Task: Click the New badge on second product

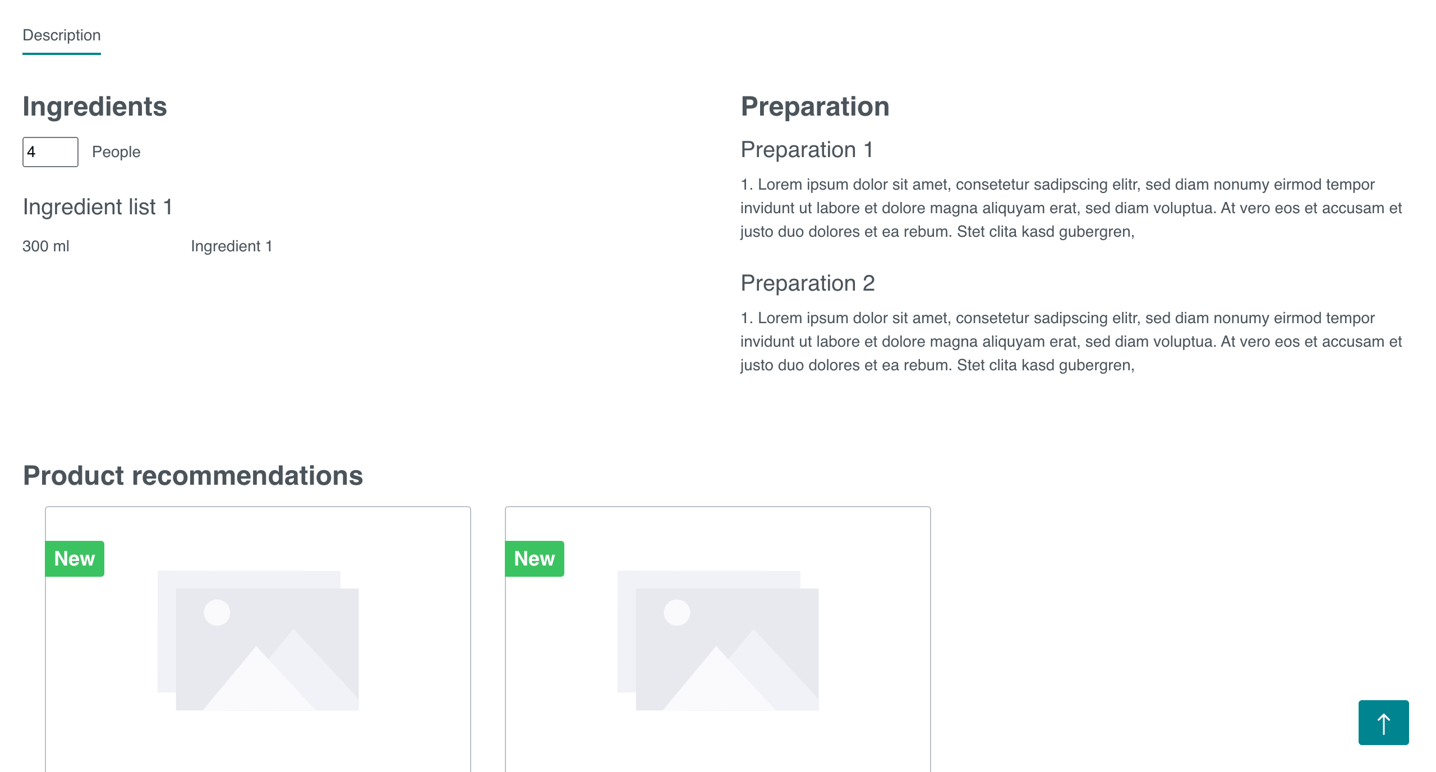Action: 535,559
